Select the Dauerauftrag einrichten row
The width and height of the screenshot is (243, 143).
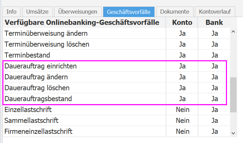click(x=41, y=66)
